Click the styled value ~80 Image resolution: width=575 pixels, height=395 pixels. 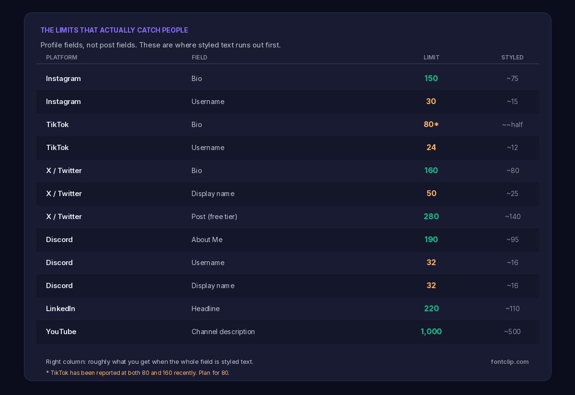512,171
